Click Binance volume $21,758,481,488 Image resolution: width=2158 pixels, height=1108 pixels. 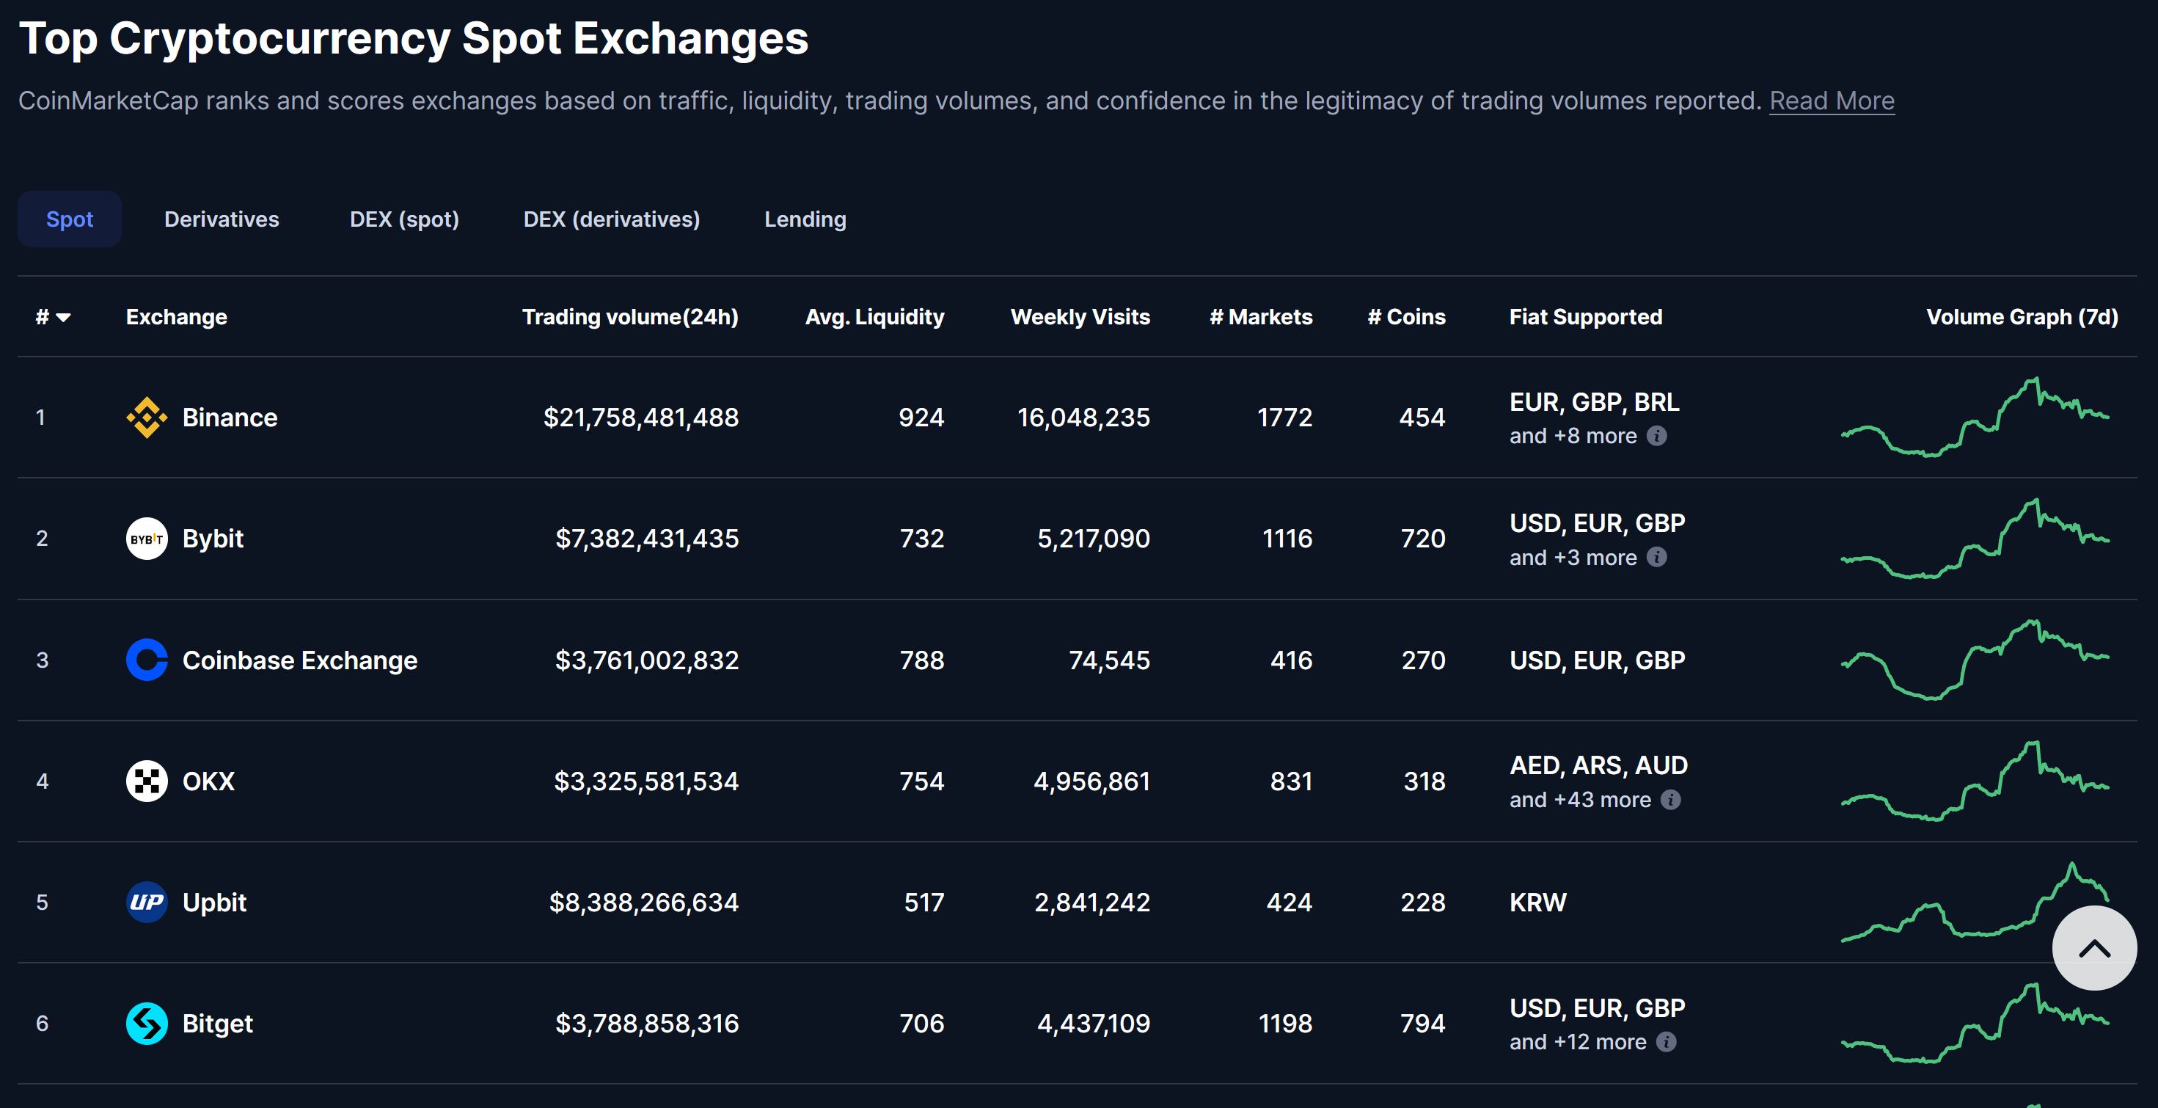click(x=641, y=418)
